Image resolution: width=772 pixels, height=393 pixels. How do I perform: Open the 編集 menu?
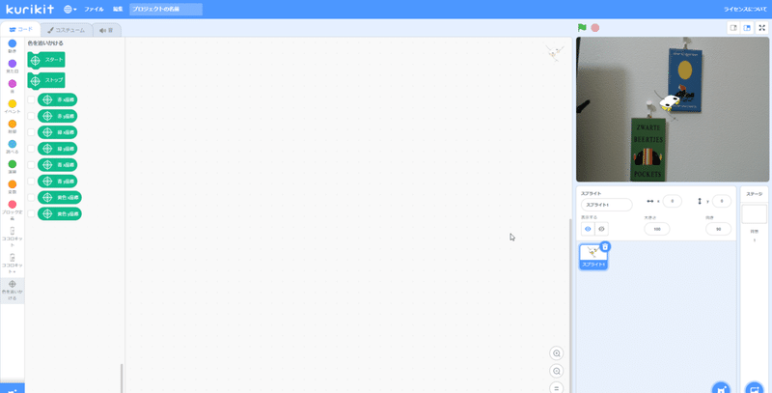coord(117,10)
